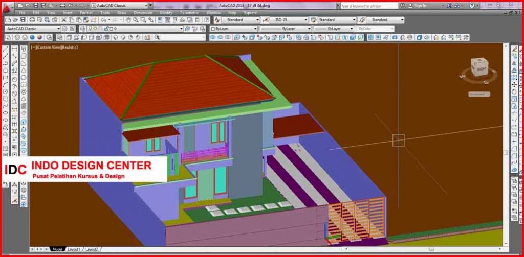
Task: Open the Properties palette icon
Action: click(161, 20)
